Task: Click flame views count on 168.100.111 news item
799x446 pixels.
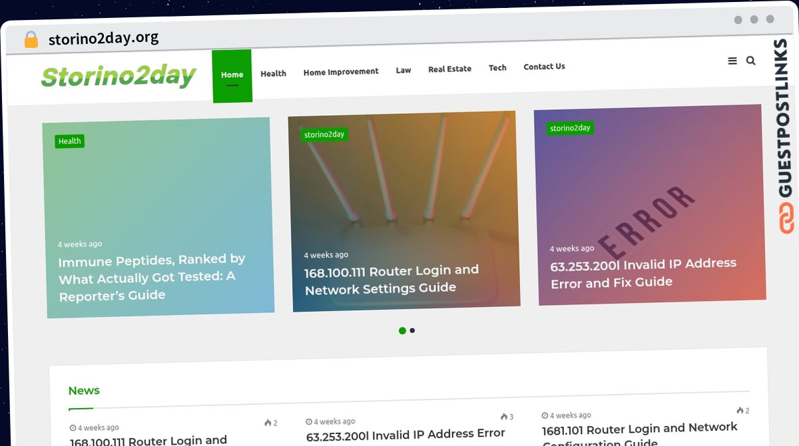Action: pos(271,423)
